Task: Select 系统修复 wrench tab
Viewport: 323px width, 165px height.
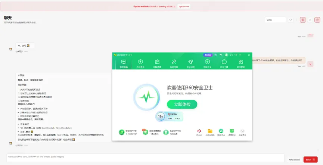Action: (x=174, y=63)
